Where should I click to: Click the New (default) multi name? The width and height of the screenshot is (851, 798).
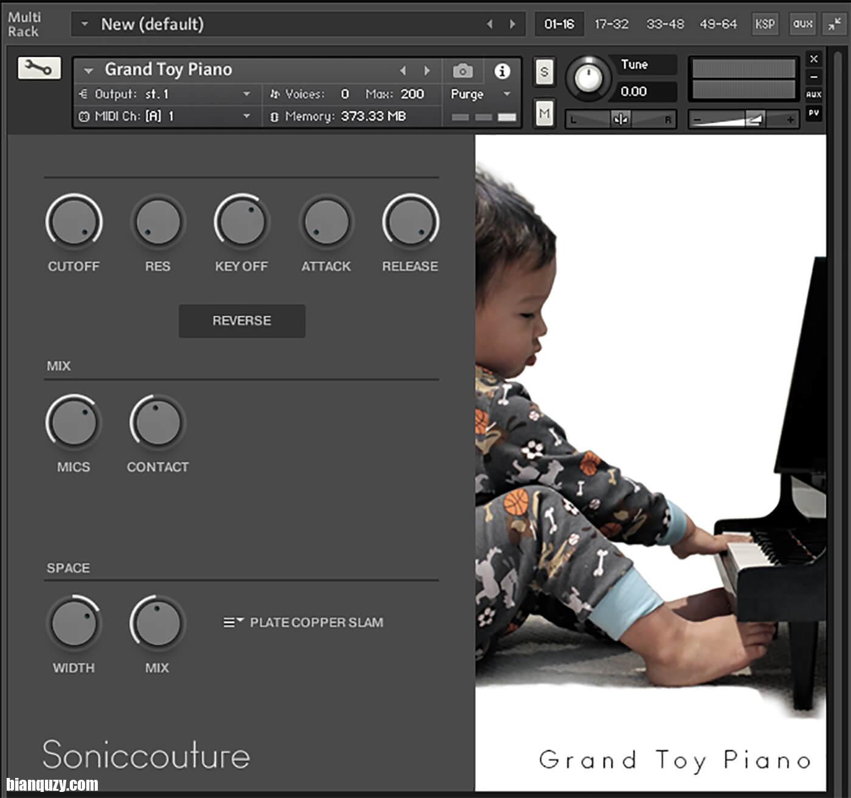[152, 24]
